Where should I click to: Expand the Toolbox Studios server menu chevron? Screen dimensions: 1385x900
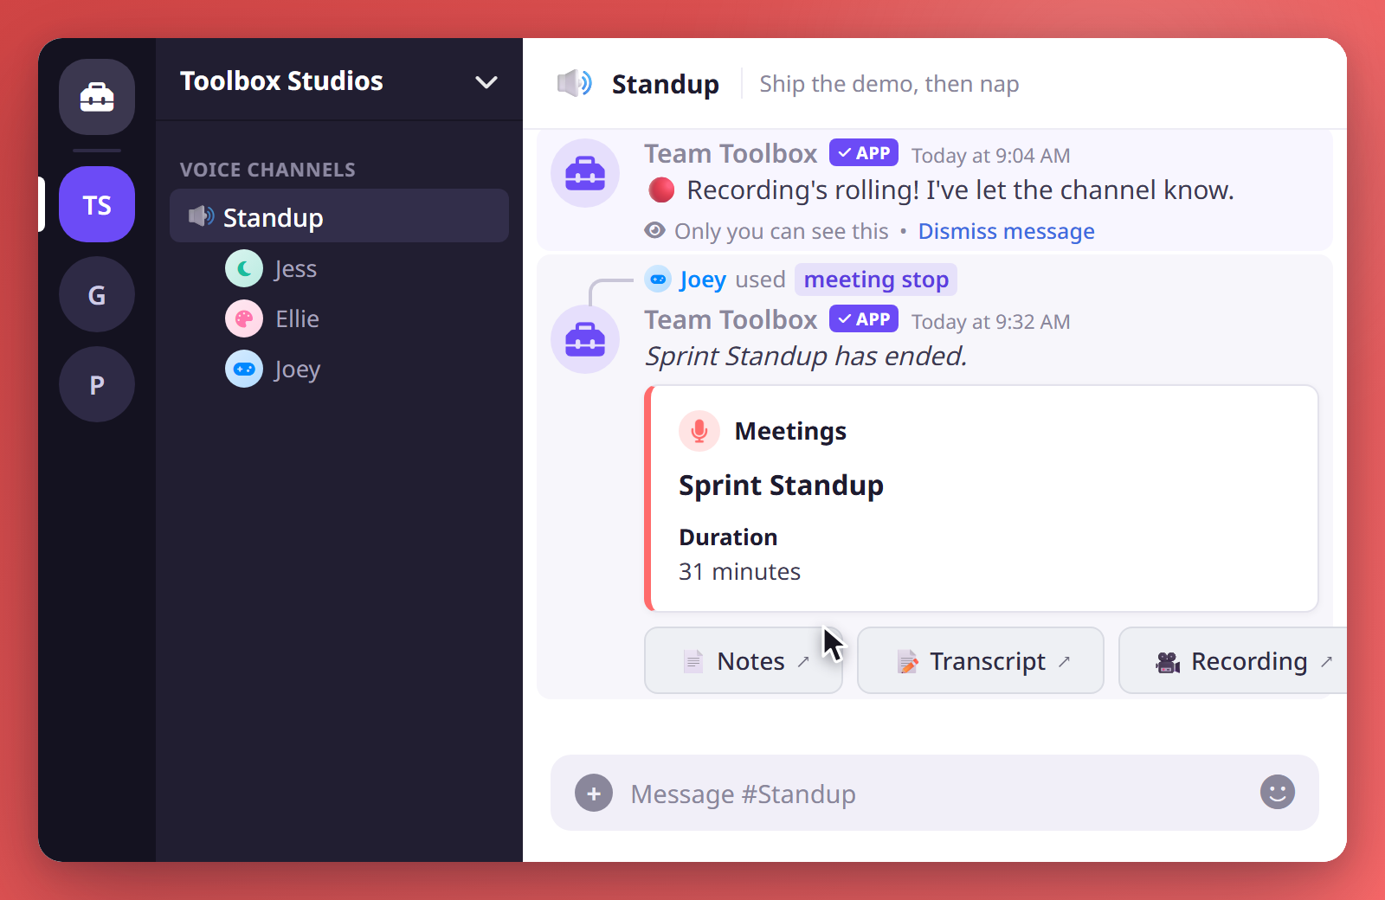[486, 82]
